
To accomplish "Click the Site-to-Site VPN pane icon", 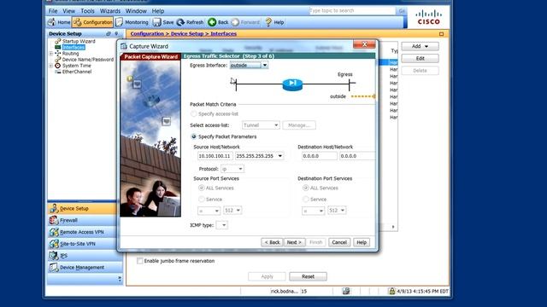I will [53, 244].
